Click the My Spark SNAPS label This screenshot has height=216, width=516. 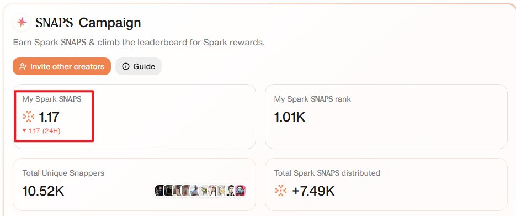[x=52, y=99]
